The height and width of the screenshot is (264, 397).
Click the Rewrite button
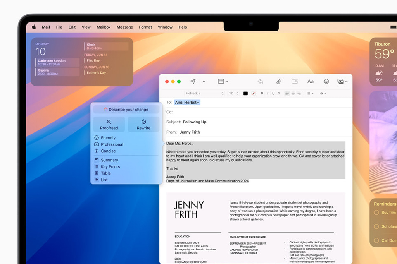pyautogui.click(x=143, y=124)
